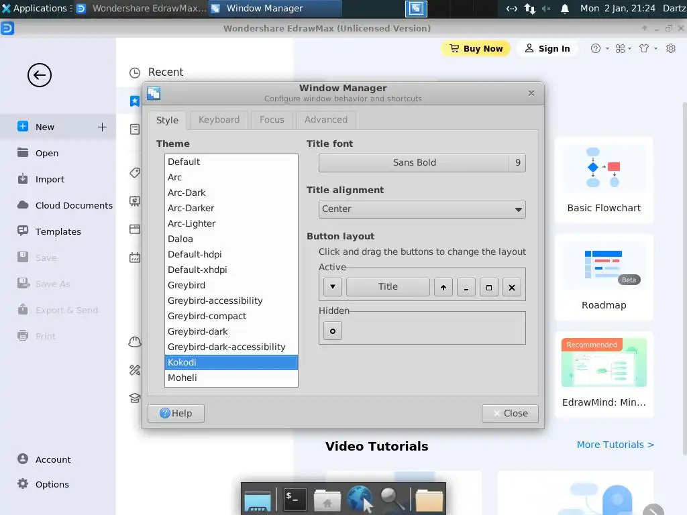Select Import in the EdrawMax sidebar
The height and width of the screenshot is (515, 687).
(58, 180)
